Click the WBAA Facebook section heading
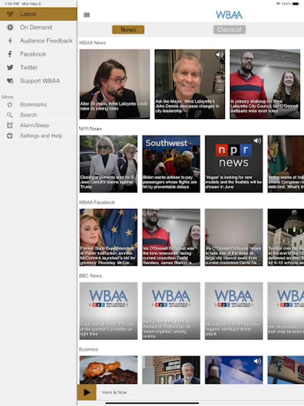Image resolution: width=304 pixels, height=406 pixels. [x=97, y=202]
